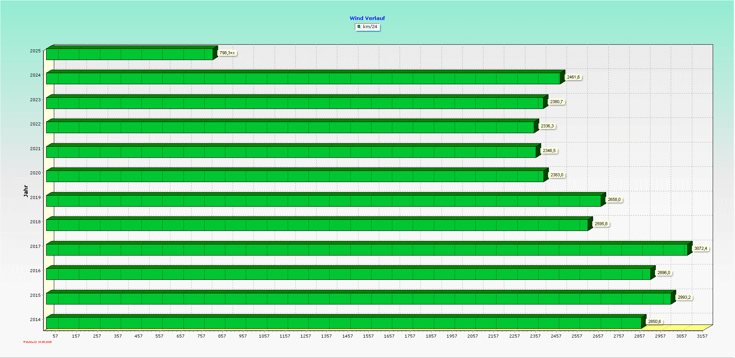Screen dimensions: 735x358
Task: Click the 2025 year axis label
Action: (x=35, y=51)
